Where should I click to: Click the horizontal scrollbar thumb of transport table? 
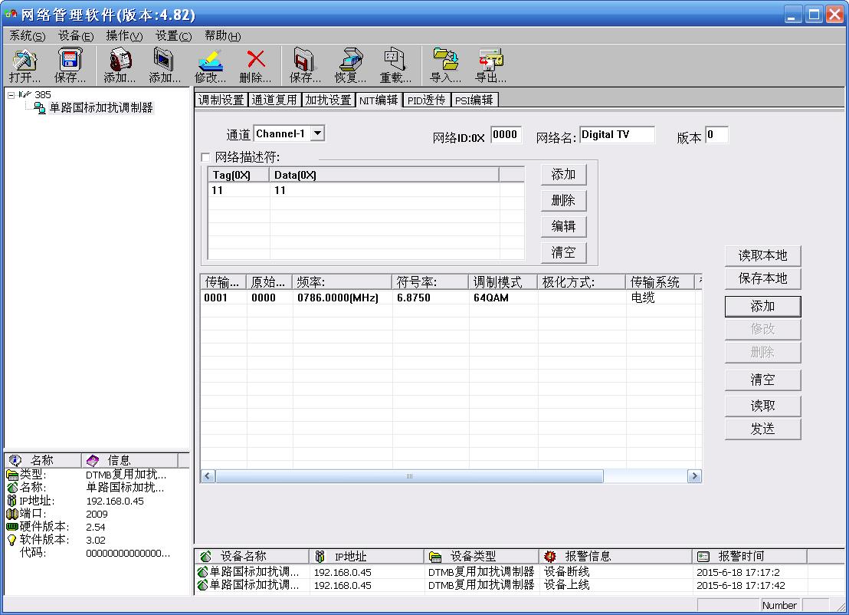point(409,476)
